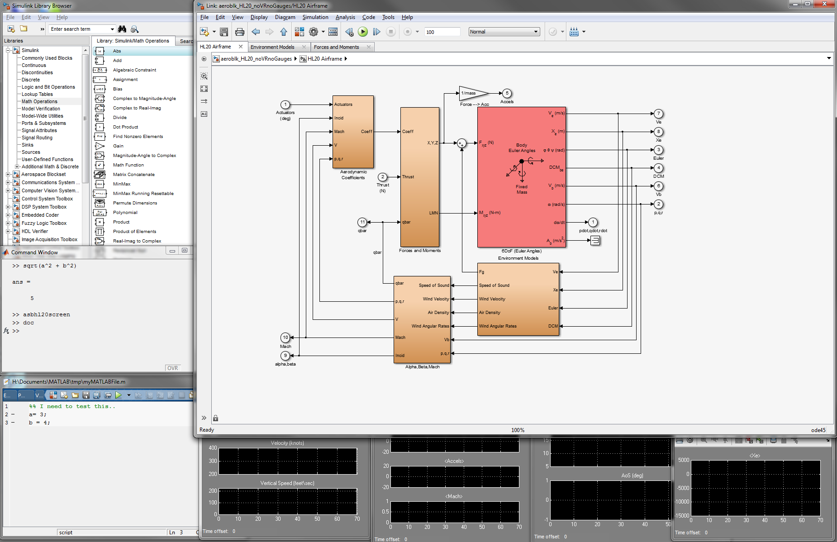
Task: Click the Step Forward icon in the simulation toolbar
Action: coord(376,32)
